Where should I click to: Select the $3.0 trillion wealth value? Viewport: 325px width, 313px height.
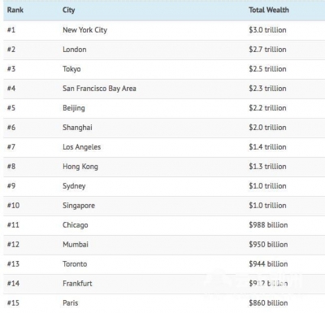coord(267,30)
